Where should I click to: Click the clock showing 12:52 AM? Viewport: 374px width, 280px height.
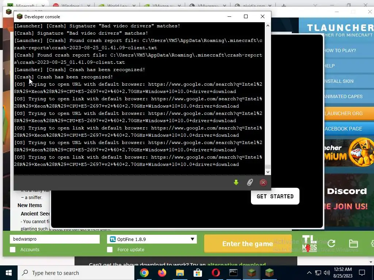343,269
